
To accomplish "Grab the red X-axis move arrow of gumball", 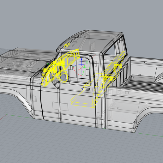I will (79, 70).
